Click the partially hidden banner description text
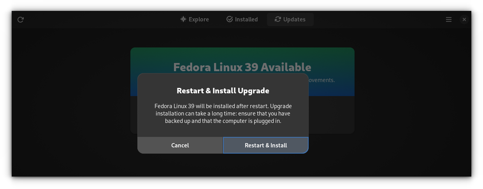 321,80
